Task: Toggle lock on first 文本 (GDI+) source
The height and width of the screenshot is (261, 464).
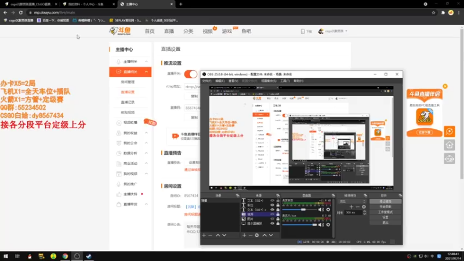Action: click(x=278, y=200)
